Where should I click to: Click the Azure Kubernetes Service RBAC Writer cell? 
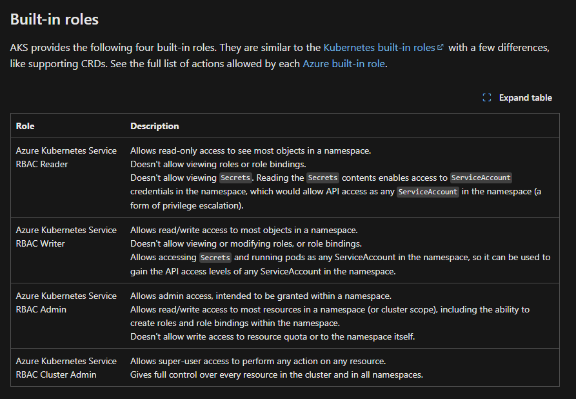66,236
